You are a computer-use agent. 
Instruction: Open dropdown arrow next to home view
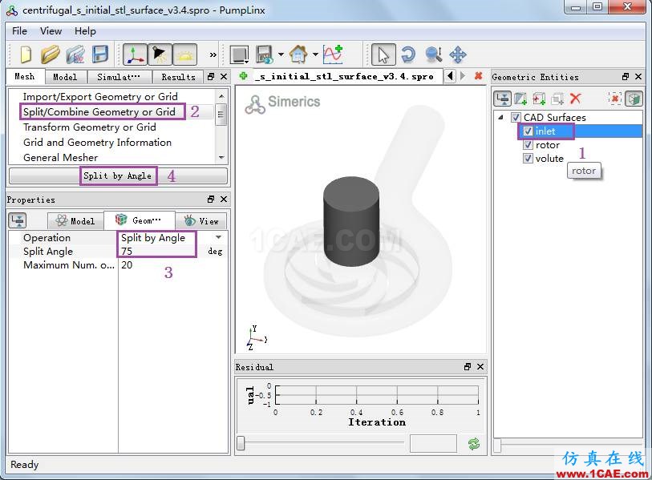315,54
